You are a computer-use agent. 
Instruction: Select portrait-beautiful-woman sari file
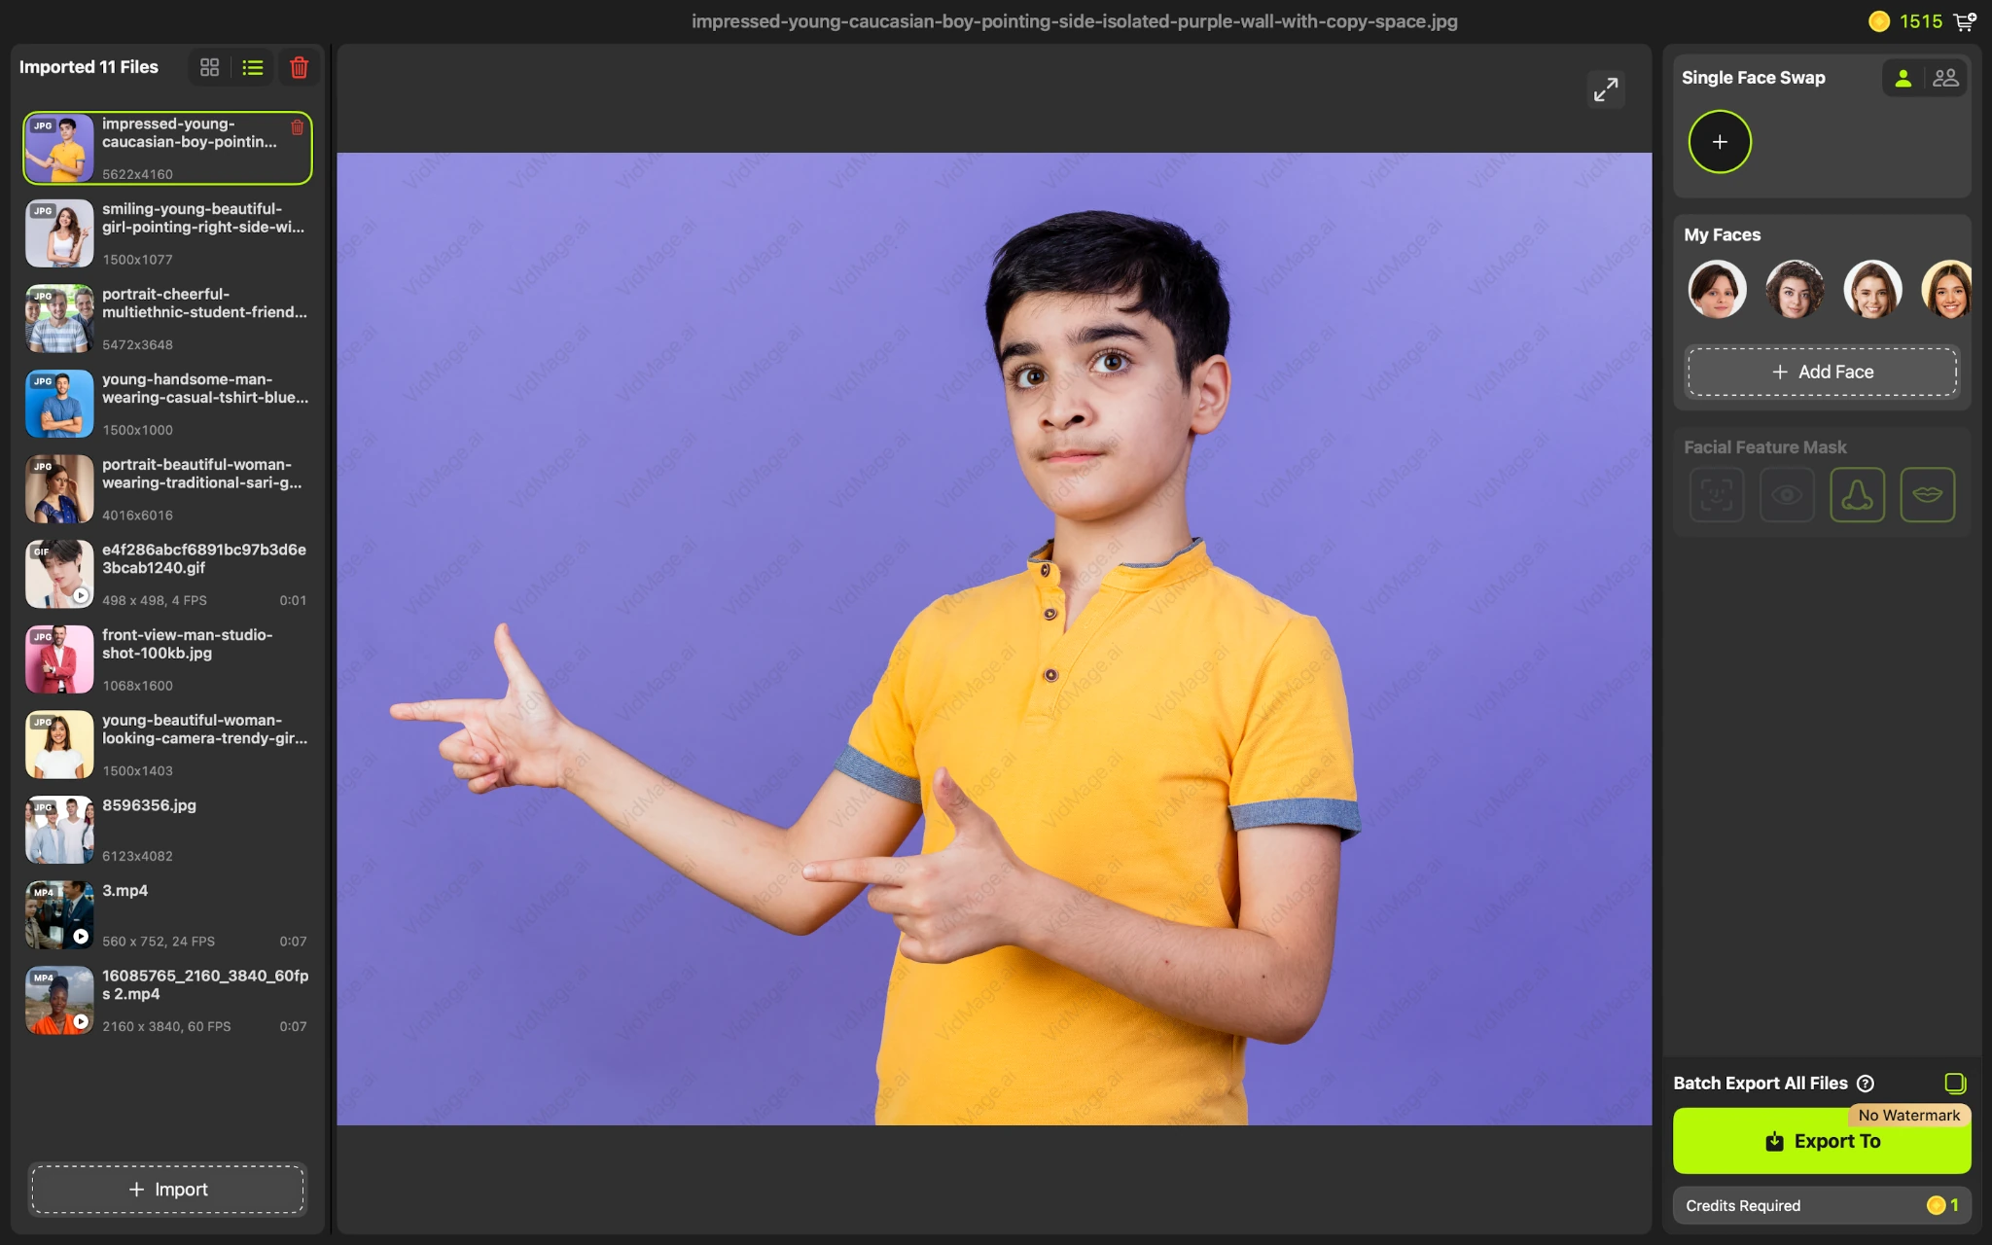pos(167,488)
